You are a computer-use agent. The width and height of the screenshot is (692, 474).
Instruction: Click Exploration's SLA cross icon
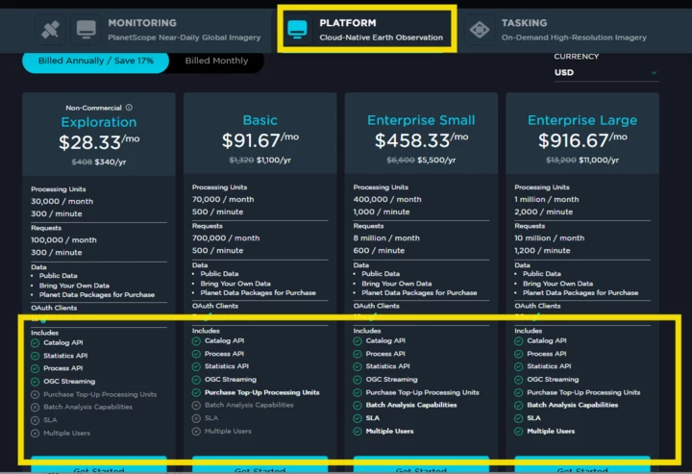point(36,420)
